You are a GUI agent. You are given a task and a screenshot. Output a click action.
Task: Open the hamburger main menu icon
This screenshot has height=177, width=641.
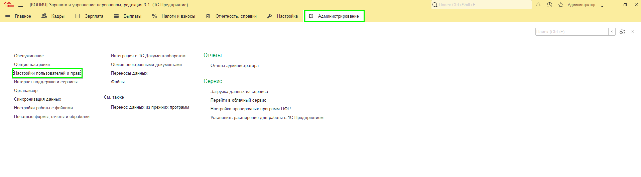point(21,5)
